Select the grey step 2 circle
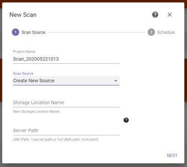Image resolution: width=187 pixels, height=167 pixels. click(x=151, y=32)
